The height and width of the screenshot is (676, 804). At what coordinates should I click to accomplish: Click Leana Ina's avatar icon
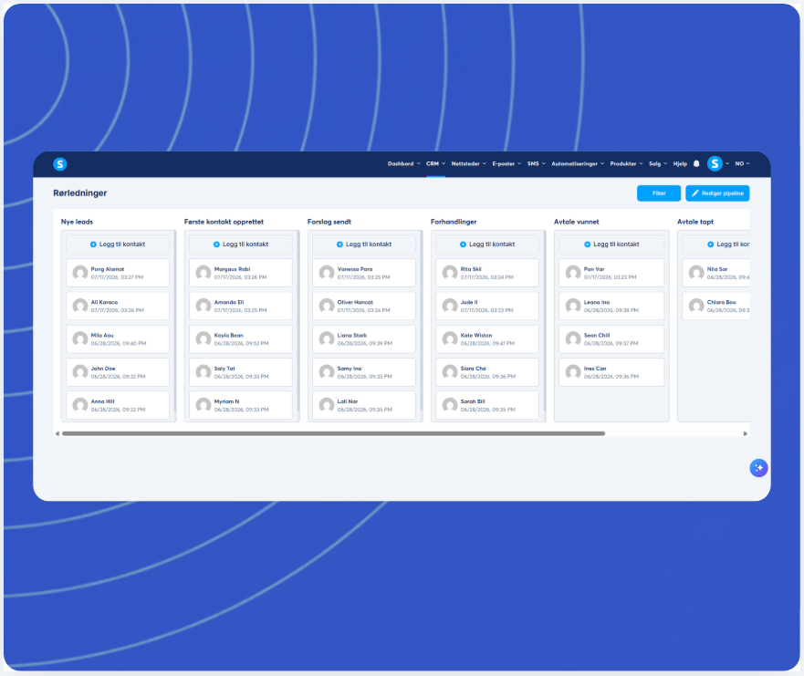(x=573, y=306)
